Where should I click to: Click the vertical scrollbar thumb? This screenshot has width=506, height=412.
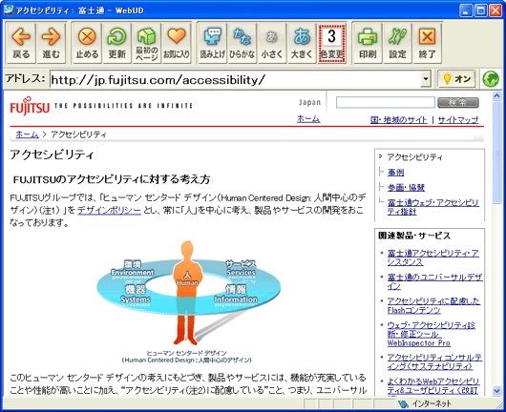[496, 153]
